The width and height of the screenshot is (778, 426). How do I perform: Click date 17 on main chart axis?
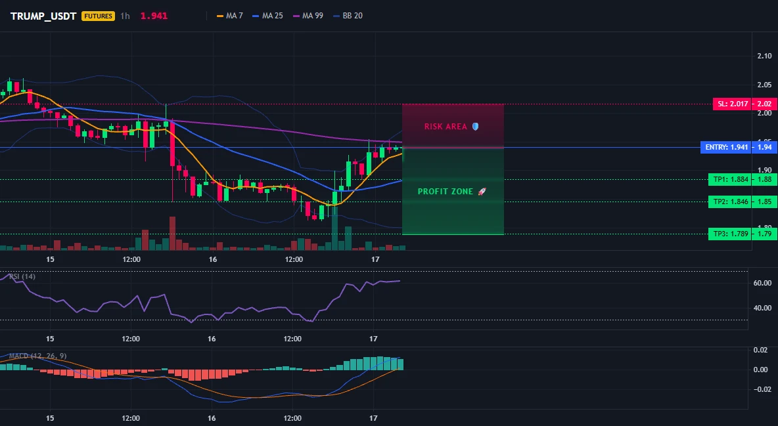[375, 259]
